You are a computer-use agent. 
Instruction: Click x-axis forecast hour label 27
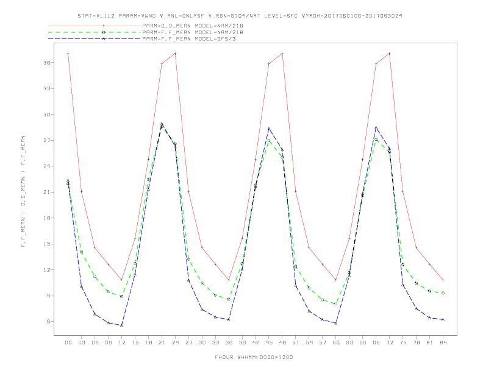[188, 343]
